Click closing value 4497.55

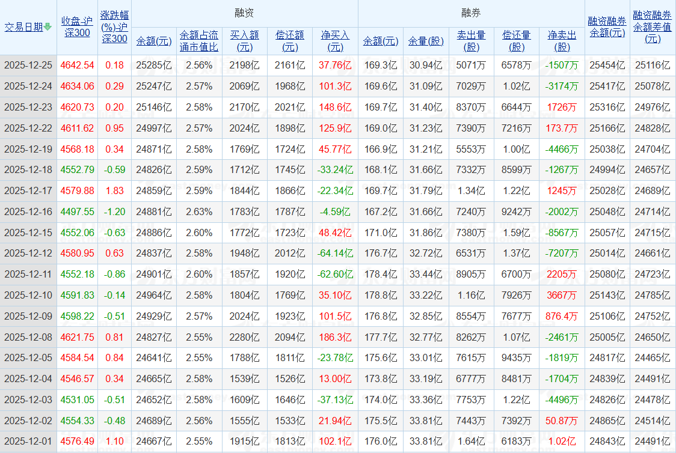77,212
